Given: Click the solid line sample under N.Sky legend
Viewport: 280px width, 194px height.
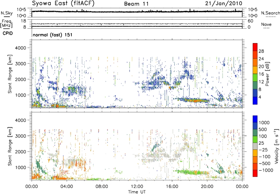Looking at the screenshot, I should click(x=7, y=16).
